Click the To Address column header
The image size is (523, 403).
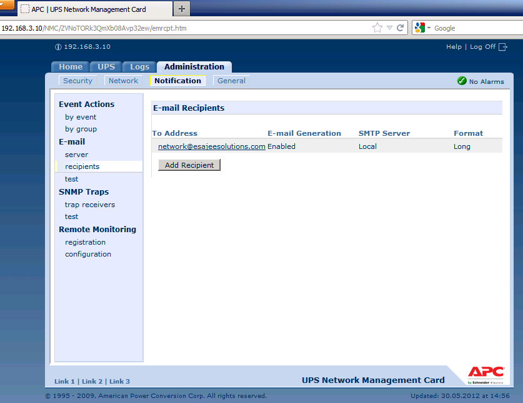(x=174, y=133)
